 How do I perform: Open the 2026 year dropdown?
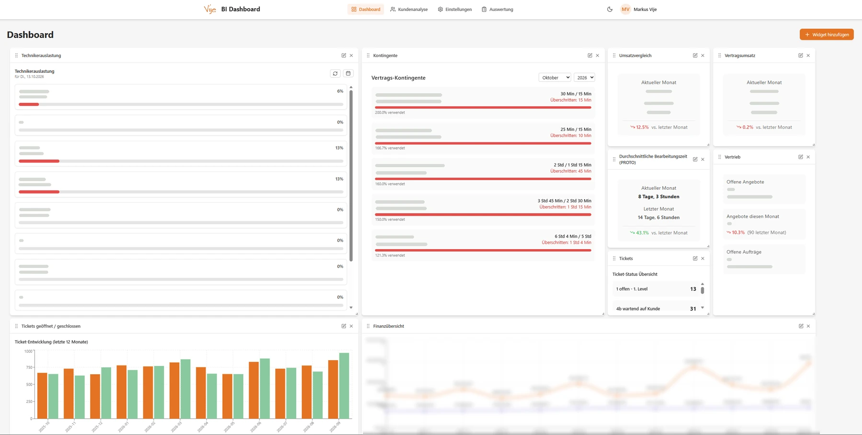coord(584,78)
